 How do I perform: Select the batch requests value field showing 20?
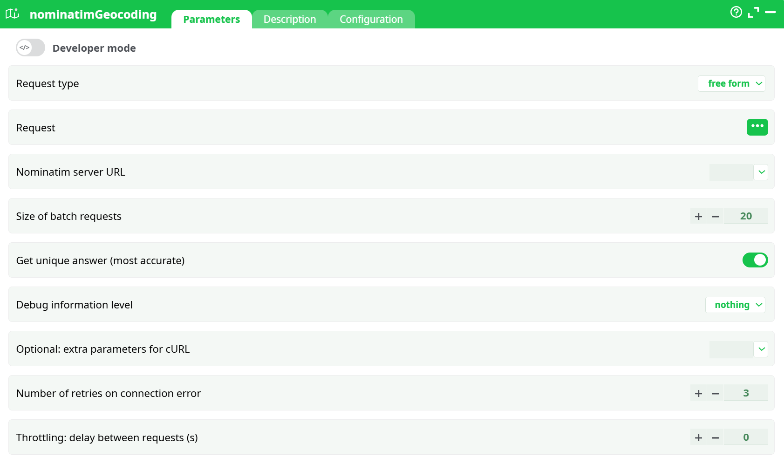(x=746, y=216)
